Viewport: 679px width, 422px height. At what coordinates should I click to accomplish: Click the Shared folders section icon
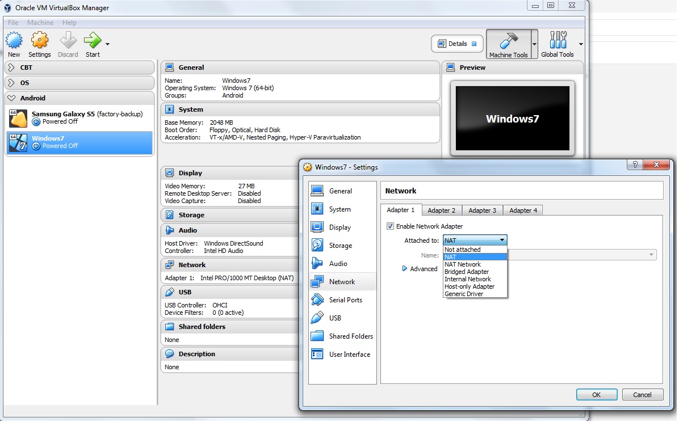tap(170, 327)
